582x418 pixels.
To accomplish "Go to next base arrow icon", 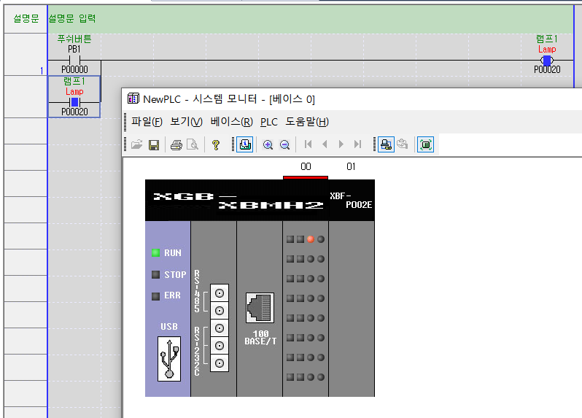I will click(x=341, y=144).
